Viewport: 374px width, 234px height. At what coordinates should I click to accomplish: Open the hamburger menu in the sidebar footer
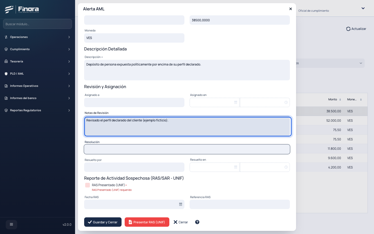pos(11,224)
